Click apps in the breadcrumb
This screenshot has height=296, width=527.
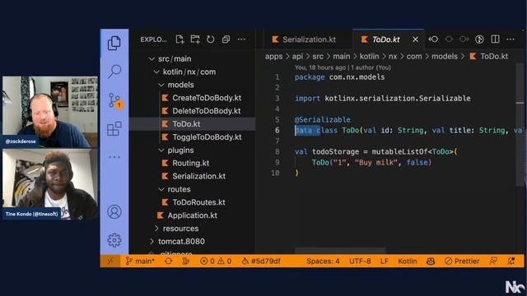click(273, 57)
